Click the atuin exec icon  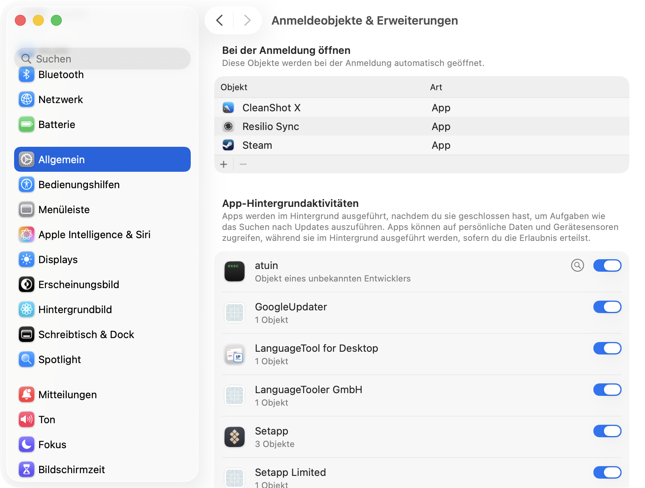pos(235,271)
